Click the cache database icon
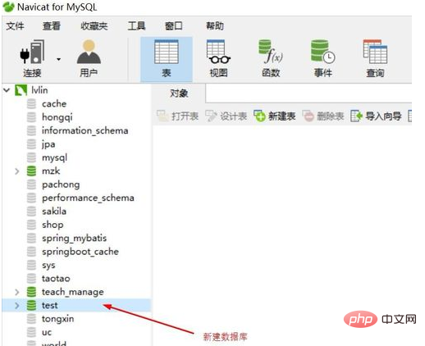The width and height of the screenshot is (425, 346). tap(31, 104)
